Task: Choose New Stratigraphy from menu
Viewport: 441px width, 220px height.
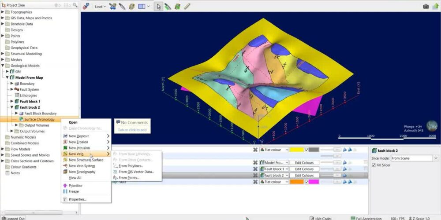Action: pos(86,172)
